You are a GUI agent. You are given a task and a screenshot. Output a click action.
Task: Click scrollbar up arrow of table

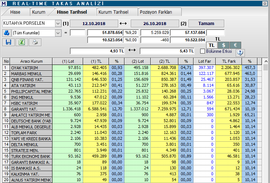pos(266,61)
